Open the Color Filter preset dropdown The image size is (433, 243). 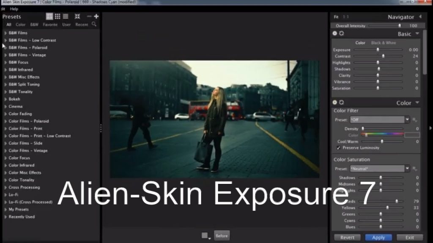pyautogui.click(x=407, y=120)
